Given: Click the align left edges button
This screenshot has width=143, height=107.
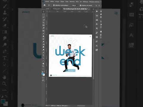Looking at the screenshot, I should [96, 5].
